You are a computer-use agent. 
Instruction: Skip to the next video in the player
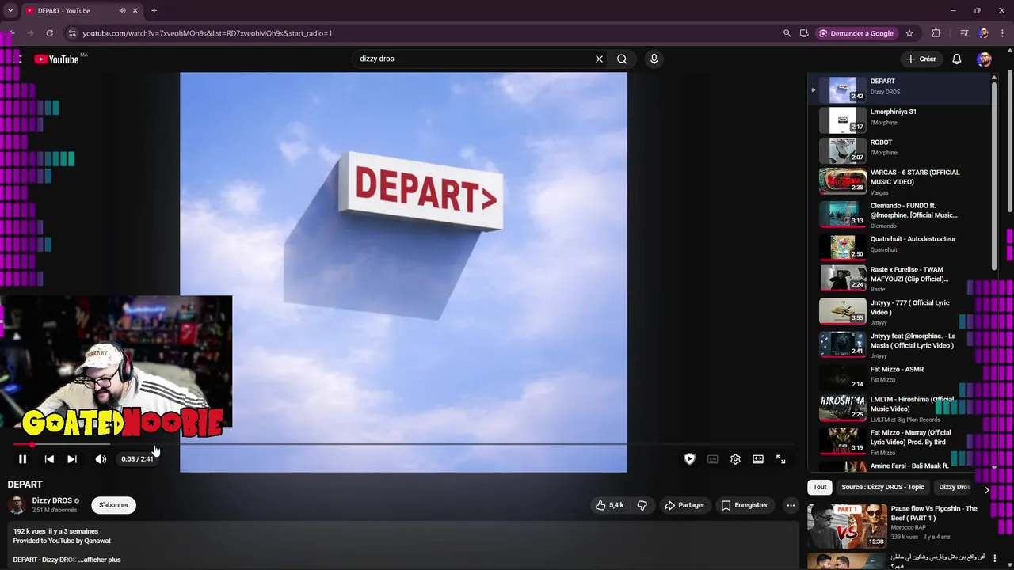pos(72,459)
